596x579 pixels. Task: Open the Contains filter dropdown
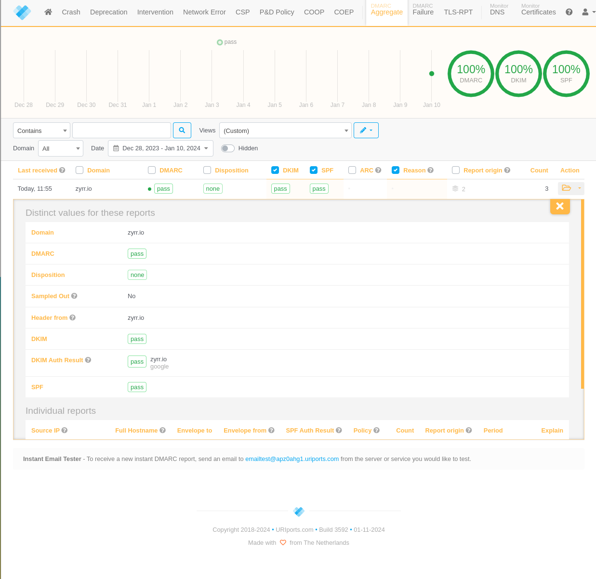[x=41, y=130]
